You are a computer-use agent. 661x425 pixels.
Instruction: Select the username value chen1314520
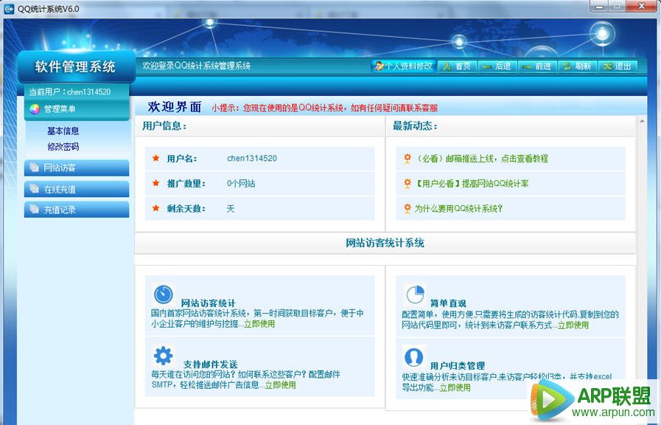pos(252,159)
